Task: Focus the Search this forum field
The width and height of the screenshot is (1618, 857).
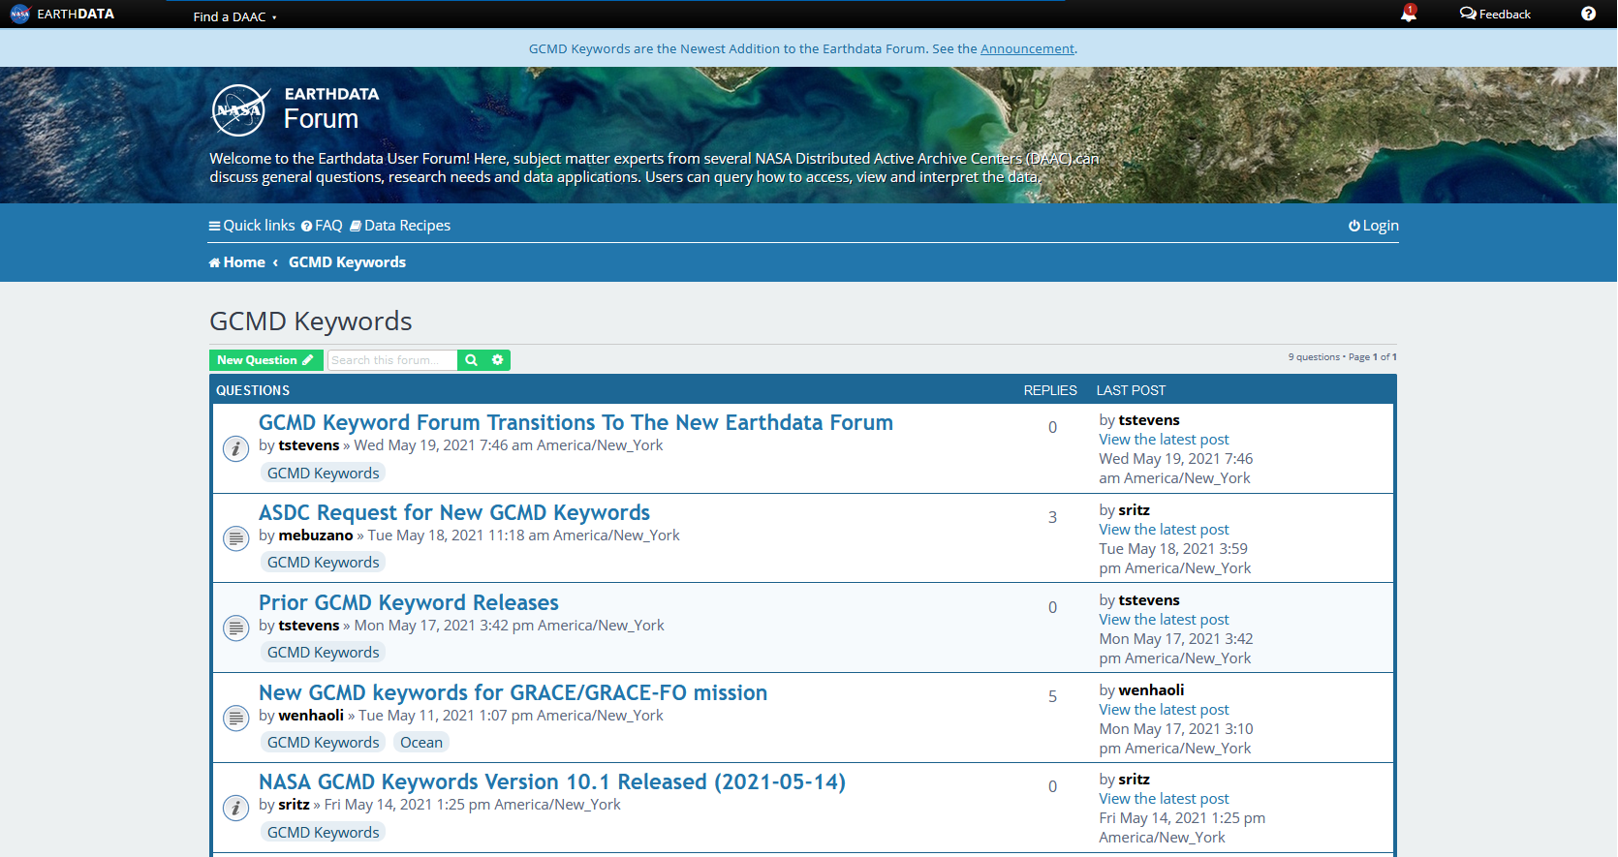Action: point(392,360)
